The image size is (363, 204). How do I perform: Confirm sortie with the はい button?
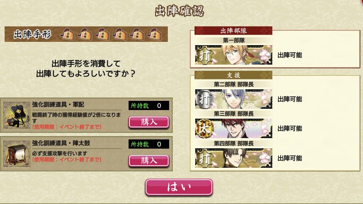pyautogui.click(x=179, y=187)
